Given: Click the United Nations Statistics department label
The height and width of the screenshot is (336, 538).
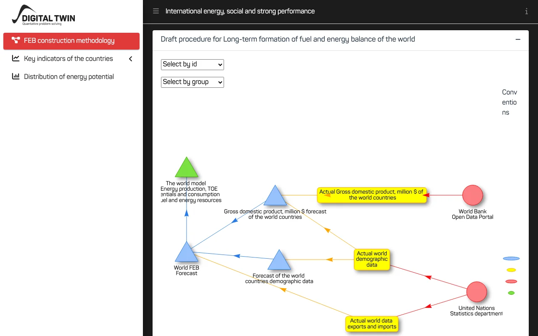Looking at the screenshot, I should click(476, 311).
